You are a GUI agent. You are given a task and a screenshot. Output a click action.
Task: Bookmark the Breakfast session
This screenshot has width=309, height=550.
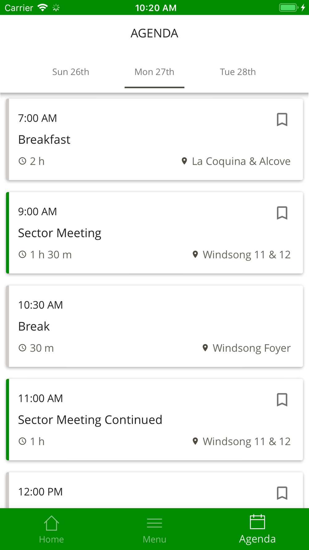[282, 119]
